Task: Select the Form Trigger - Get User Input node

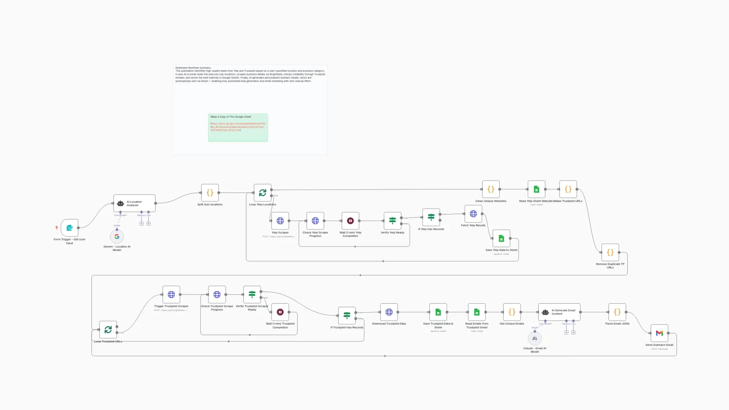Action: (69, 228)
